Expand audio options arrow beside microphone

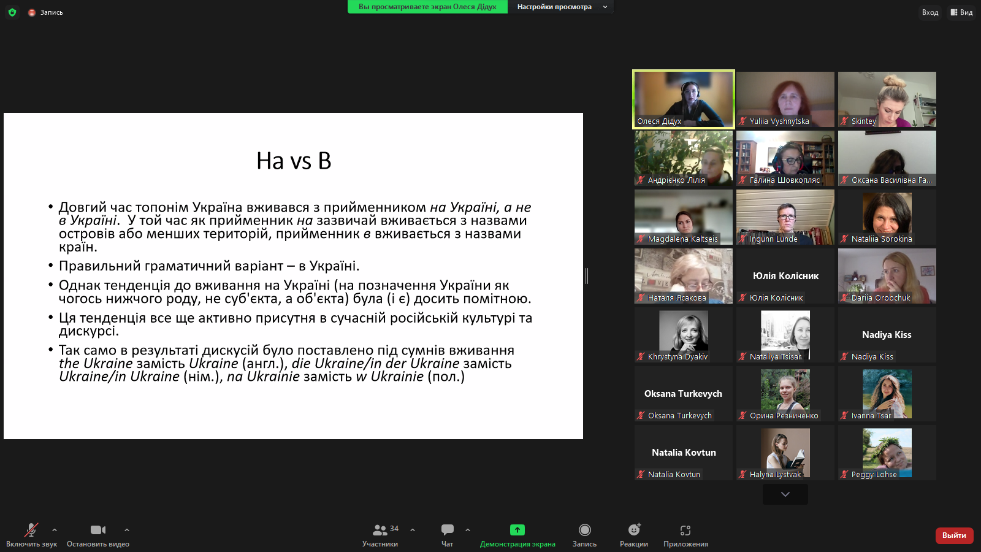(55, 530)
